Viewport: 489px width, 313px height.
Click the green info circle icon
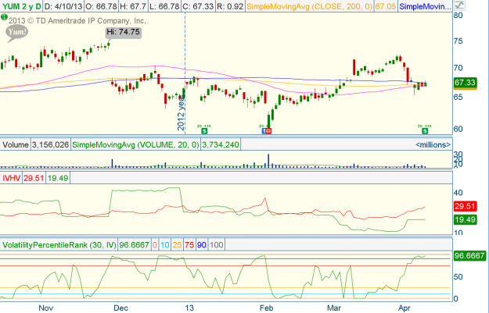coord(6,17)
